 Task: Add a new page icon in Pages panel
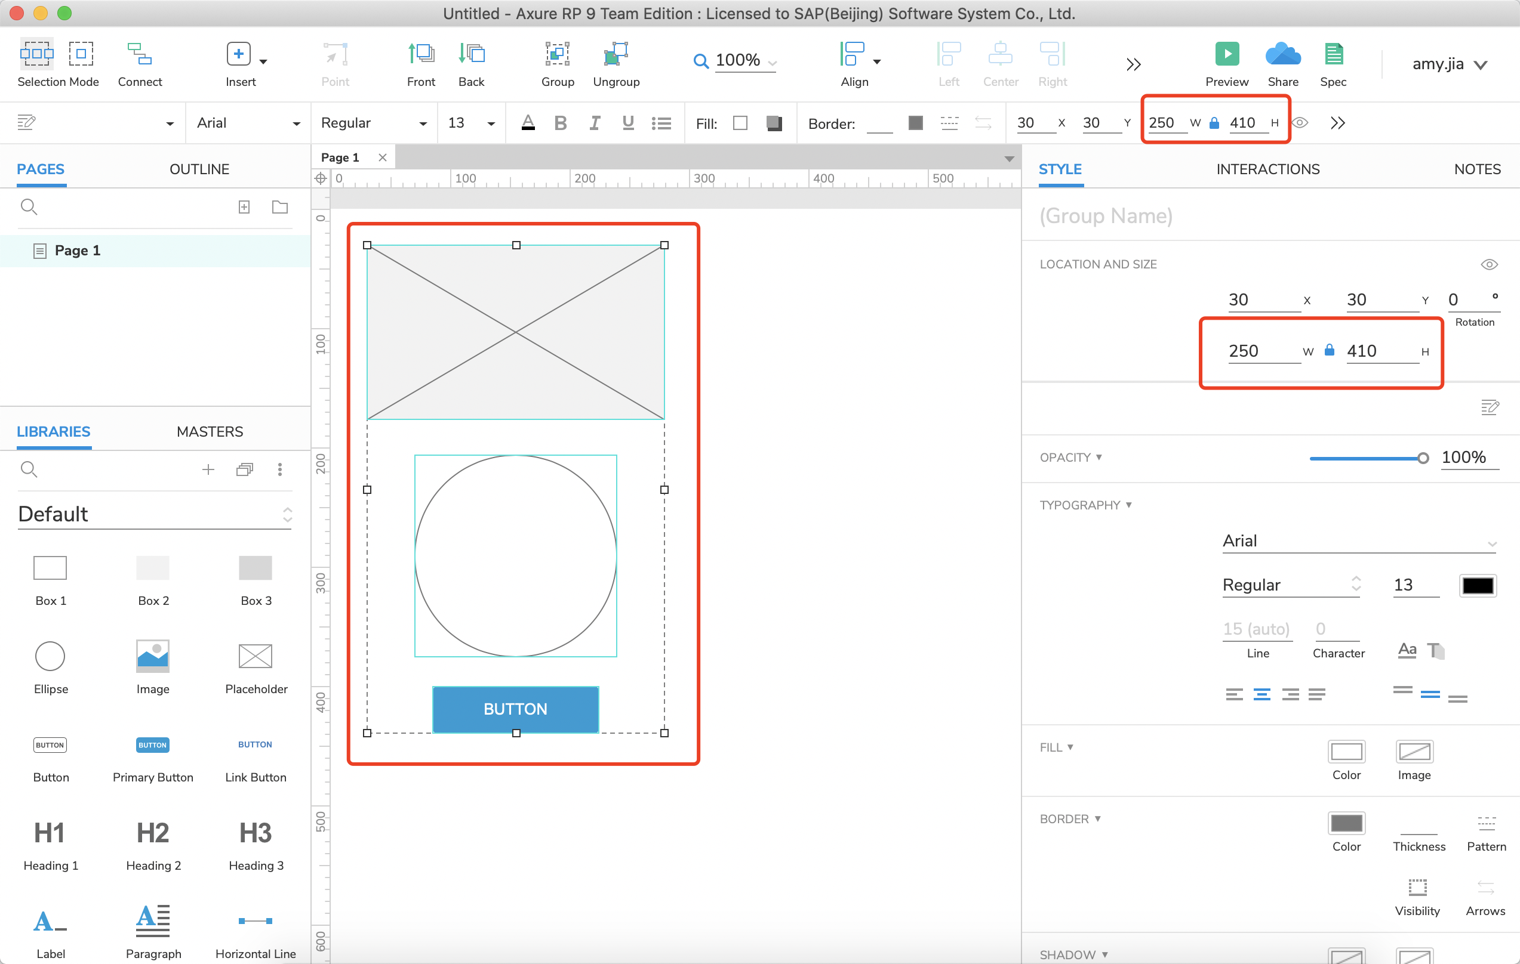click(x=244, y=207)
